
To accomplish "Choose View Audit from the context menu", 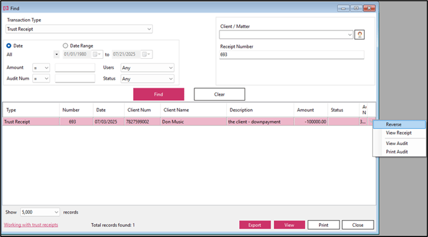I will click(399, 143).
